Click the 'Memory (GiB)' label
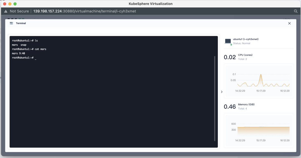 (246, 104)
